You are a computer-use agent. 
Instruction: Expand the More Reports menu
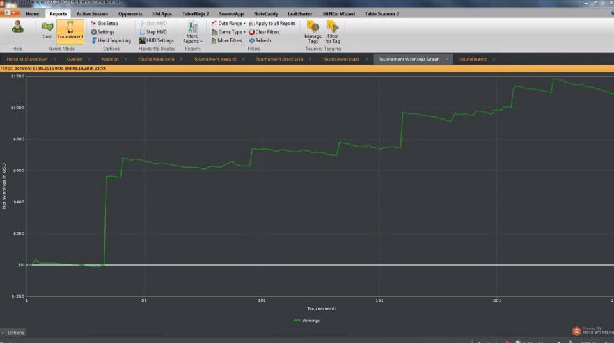coord(193,33)
